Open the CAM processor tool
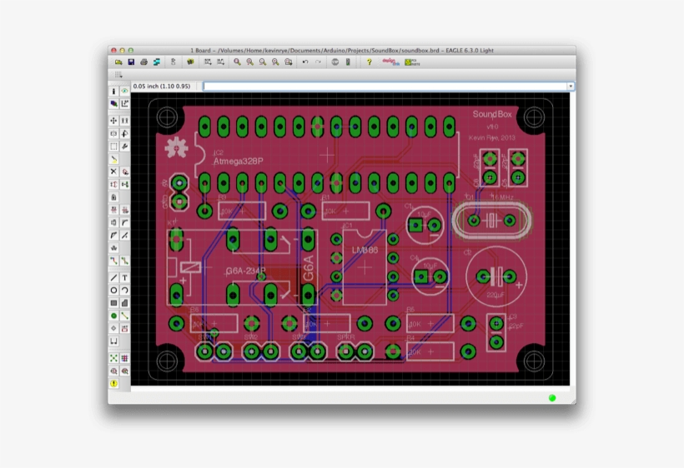Screen dimensions: 684x468 [x=157, y=62]
